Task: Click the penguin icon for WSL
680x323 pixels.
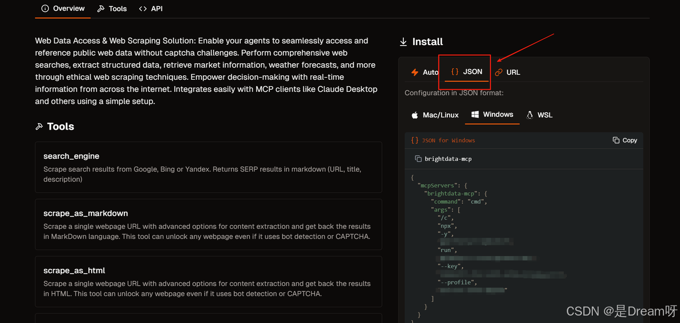Action: [530, 115]
